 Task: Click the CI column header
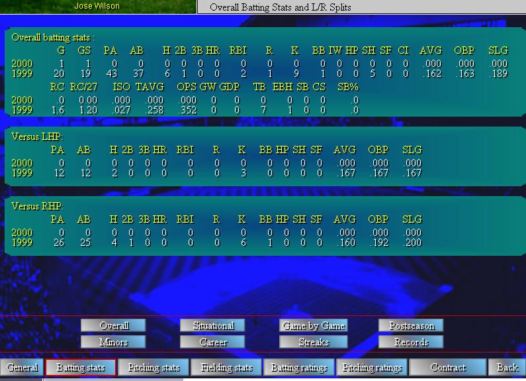(x=403, y=50)
